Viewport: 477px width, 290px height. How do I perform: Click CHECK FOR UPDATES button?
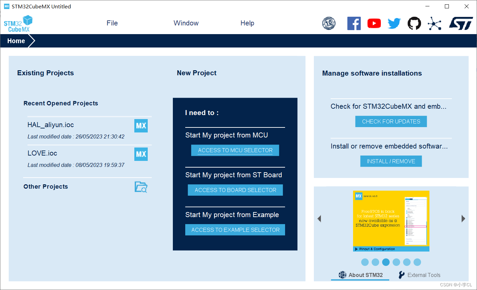tap(391, 121)
